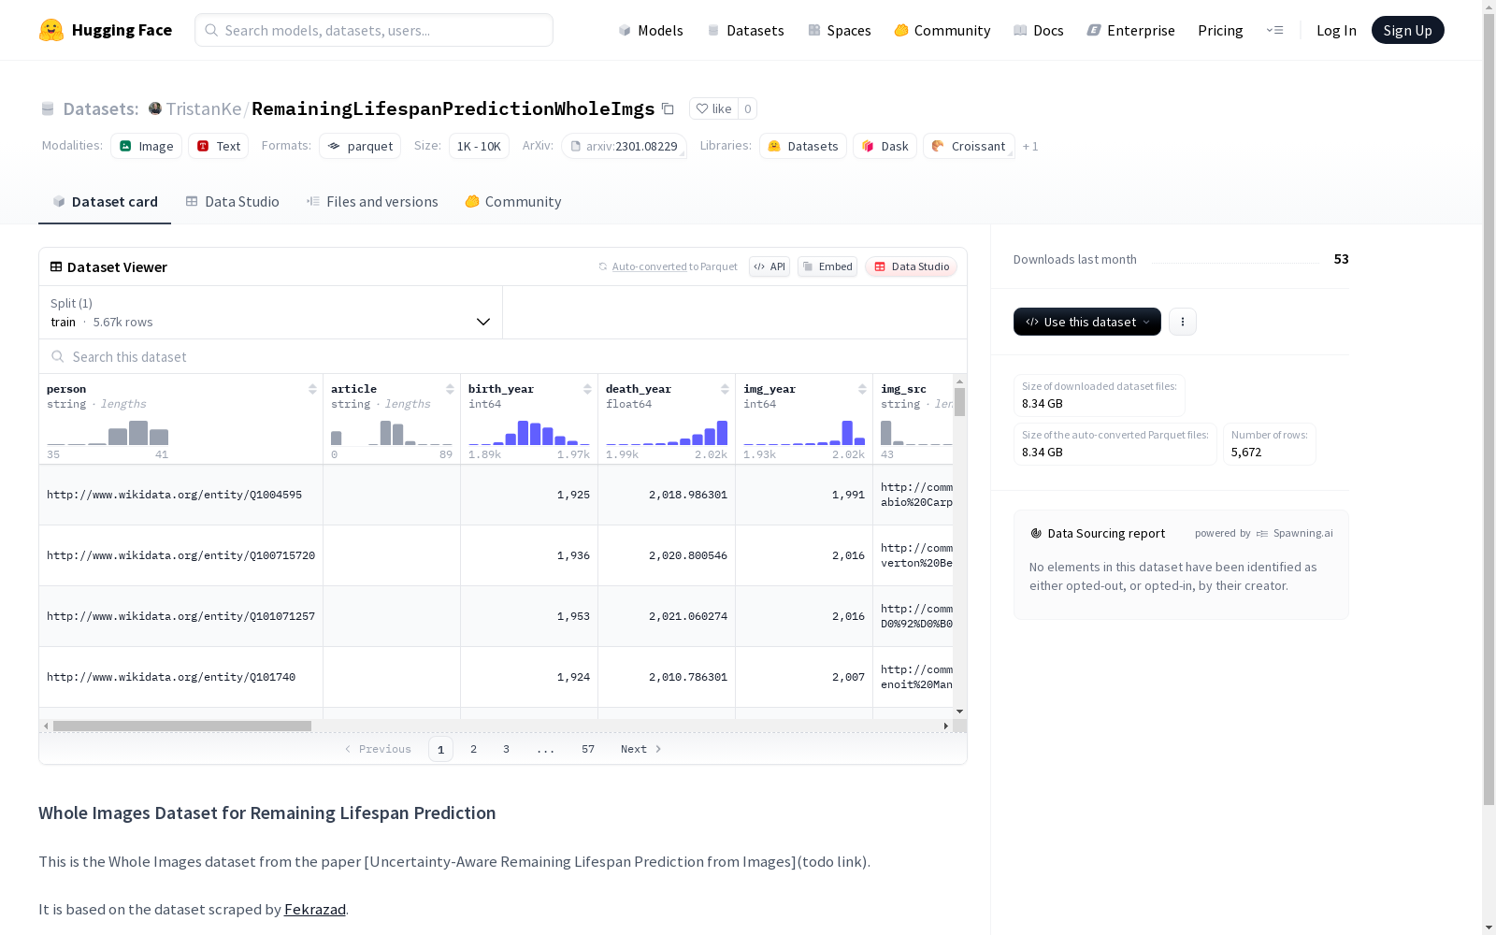Select the Croissant library tag

(969, 146)
